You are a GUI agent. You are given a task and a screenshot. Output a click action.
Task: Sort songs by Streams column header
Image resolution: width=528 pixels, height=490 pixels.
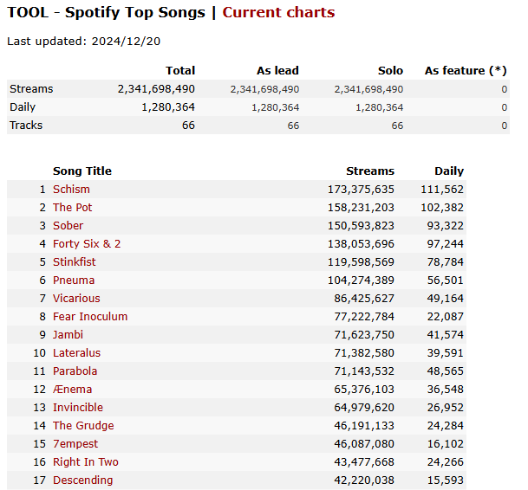click(x=369, y=171)
